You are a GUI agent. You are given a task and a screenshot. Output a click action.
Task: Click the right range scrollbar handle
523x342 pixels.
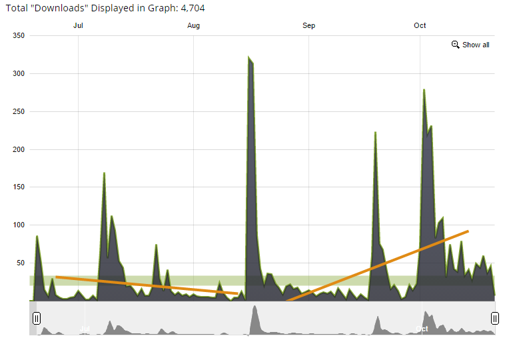click(x=494, y=318)
